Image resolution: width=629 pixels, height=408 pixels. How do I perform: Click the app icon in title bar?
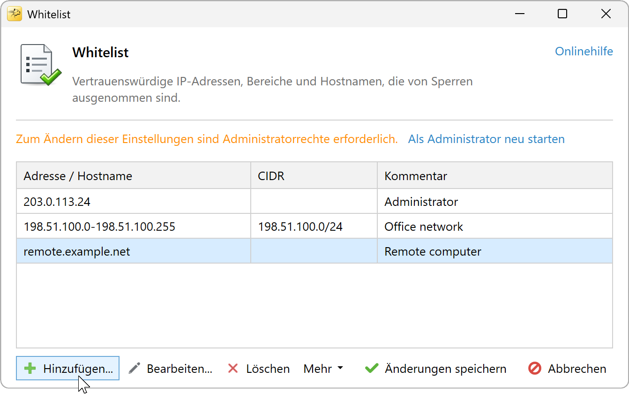click(15, 14)
